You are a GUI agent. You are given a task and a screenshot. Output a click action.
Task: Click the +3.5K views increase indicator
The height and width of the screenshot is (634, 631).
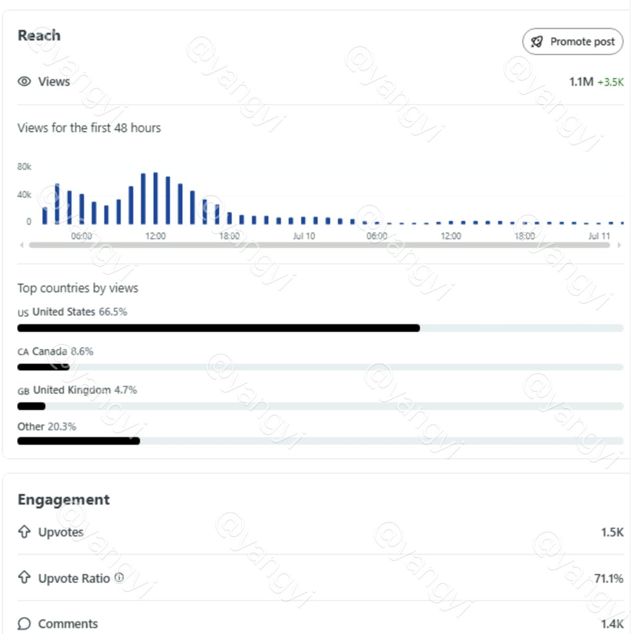pyautogui.click(x=610, y=82)
